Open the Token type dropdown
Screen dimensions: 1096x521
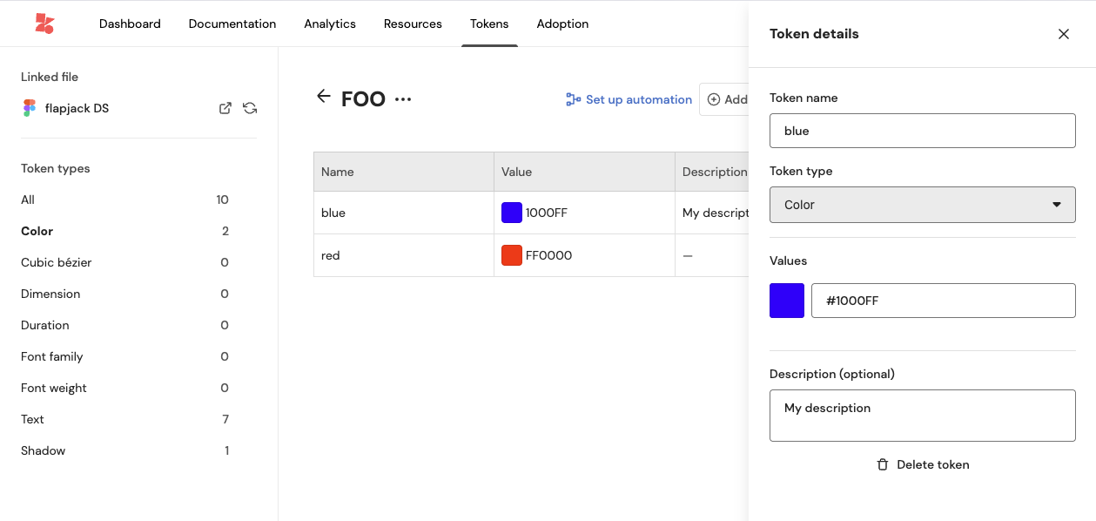pyautogui.click(x=922, y=205)
